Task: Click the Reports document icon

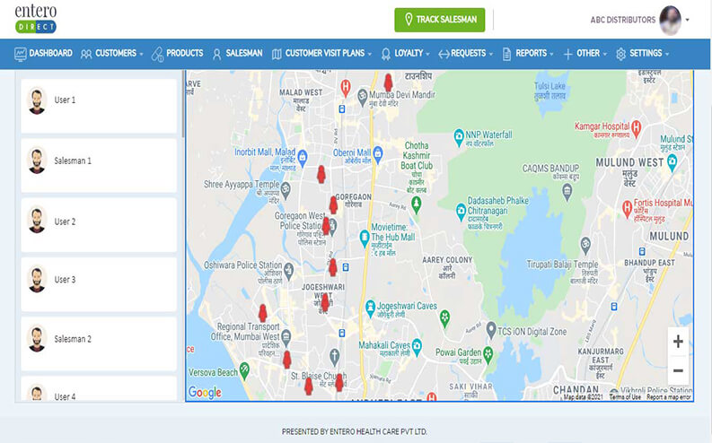Action: (507, 54)
